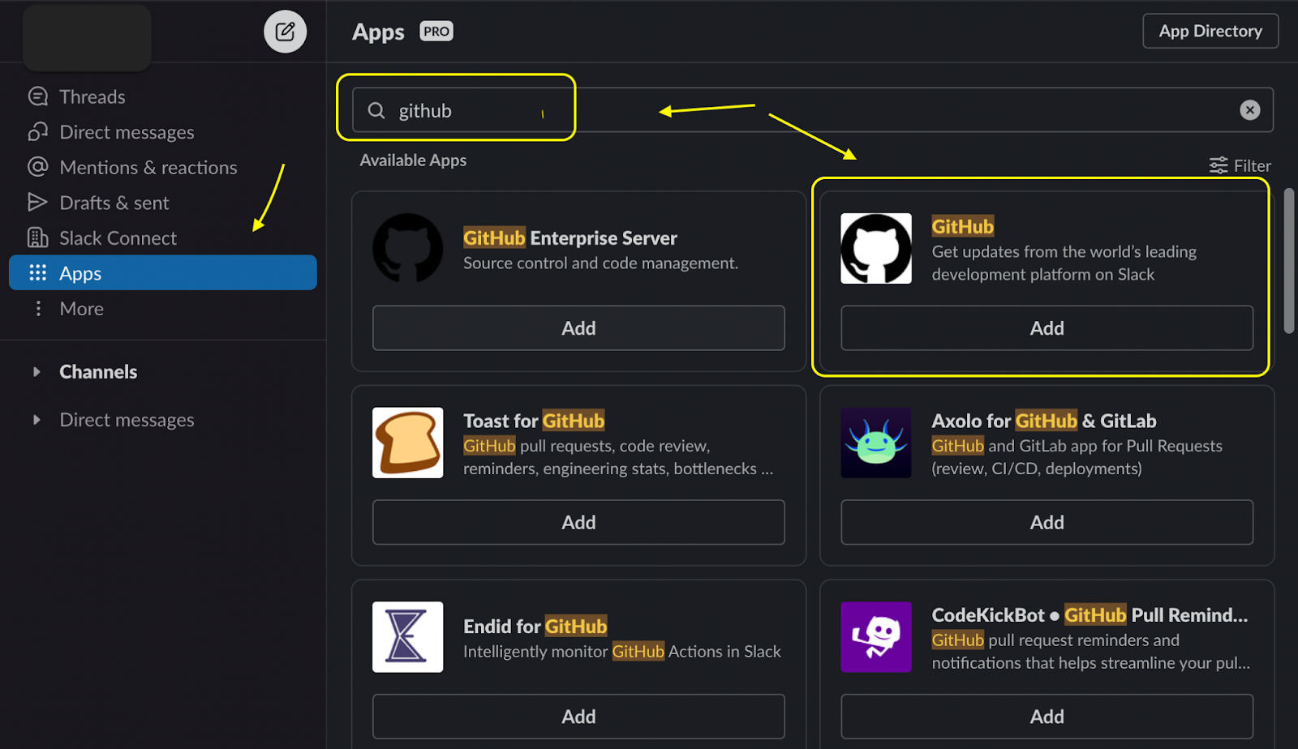Open the Toast for GitHub title
The image size is (1298, 749).
(x=534, y=421)
